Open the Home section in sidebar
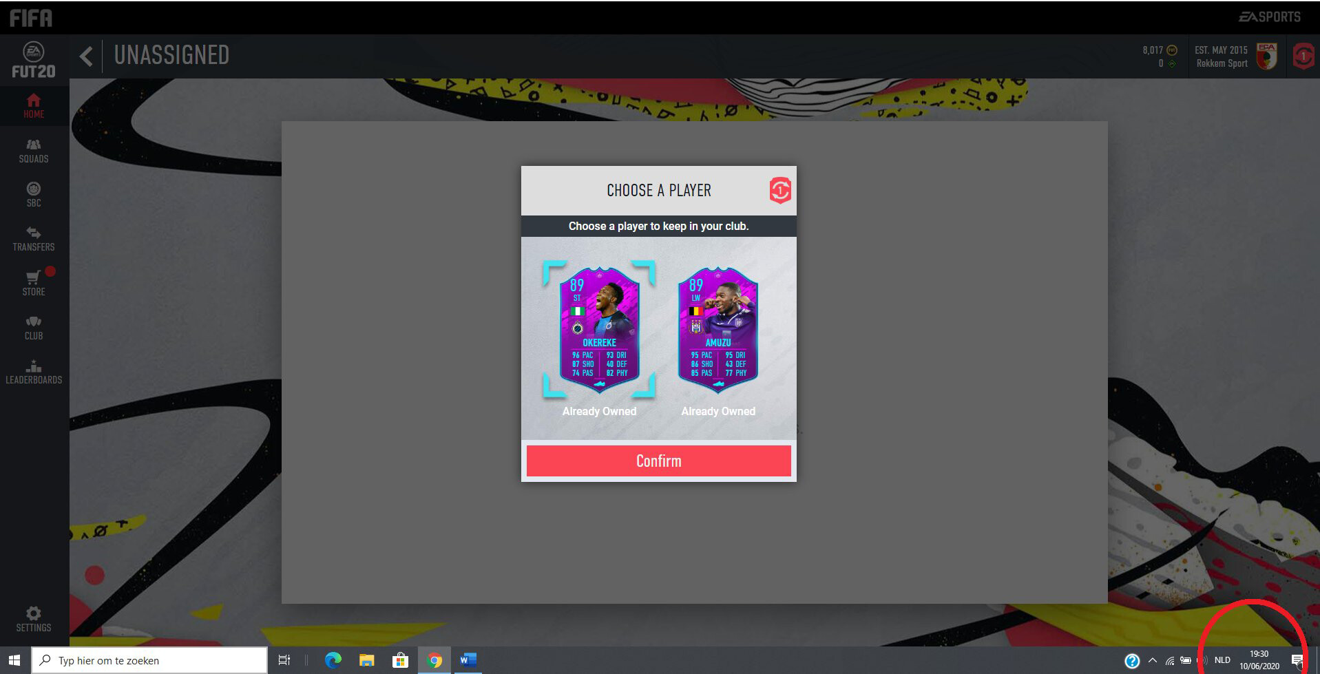The width and height of the screenshot is (1320, 674). (x=34, y=105)
